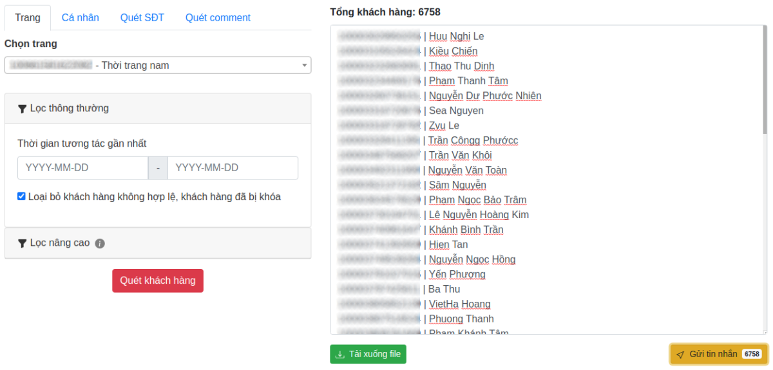Select the Trang tab
Image resolution: width=773 pixels, height=370 pixels.
click(x=28, y=18)
